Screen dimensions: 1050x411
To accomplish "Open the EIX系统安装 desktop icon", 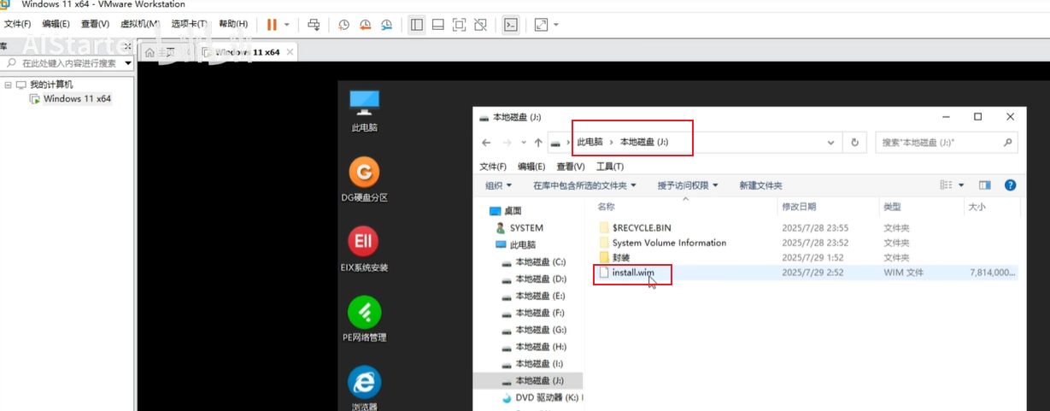I will point(365,243).
